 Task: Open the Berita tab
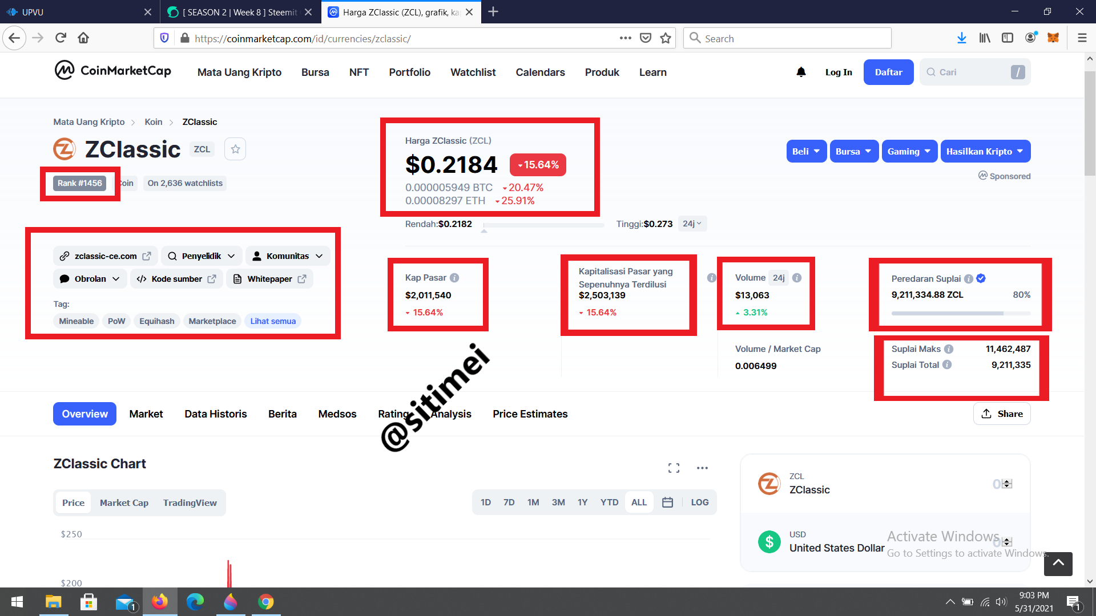click(x=283, y=414)
